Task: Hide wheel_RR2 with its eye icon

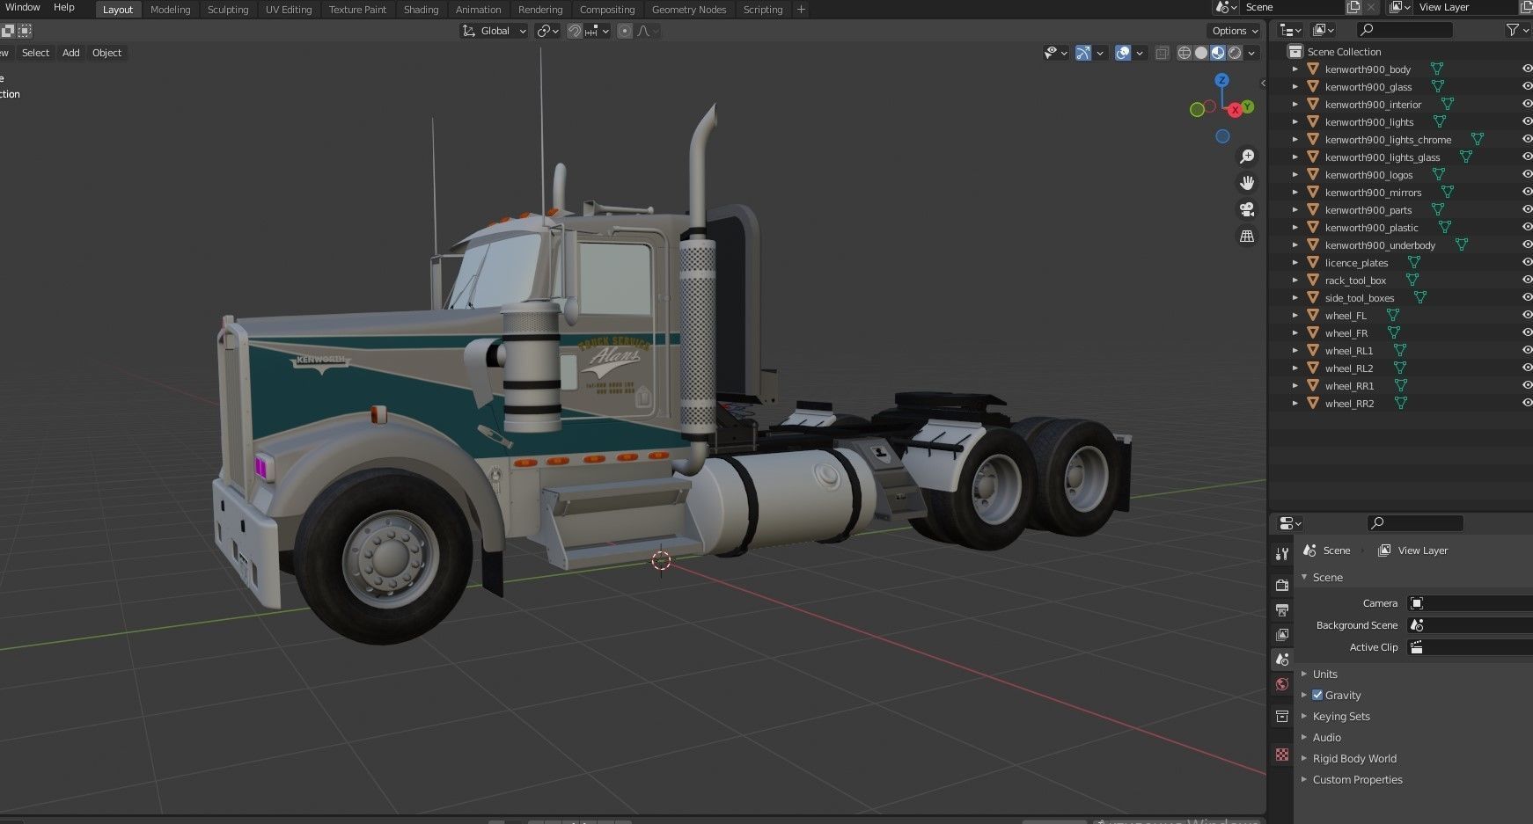Action: pos(1527,403)
